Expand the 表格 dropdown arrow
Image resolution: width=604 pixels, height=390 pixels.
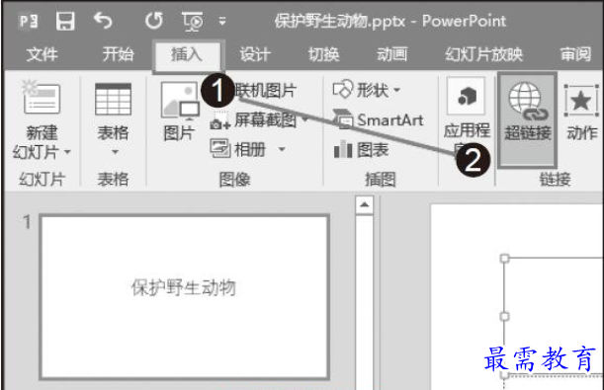coord(115,152)
